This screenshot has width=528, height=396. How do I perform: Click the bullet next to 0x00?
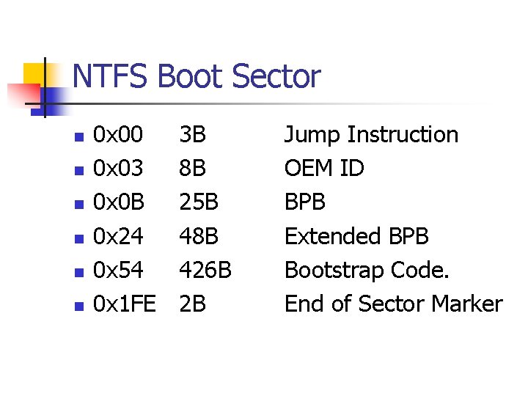80,136
